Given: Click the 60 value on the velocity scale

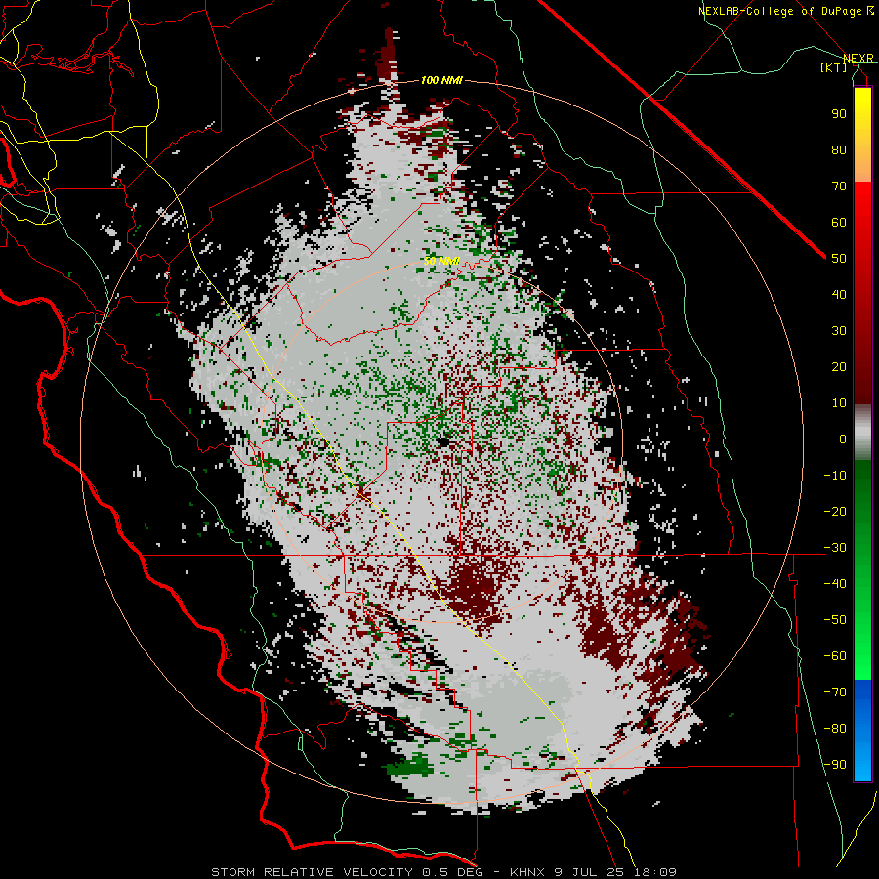Looking at the screenshot, I should pos(839,223).
